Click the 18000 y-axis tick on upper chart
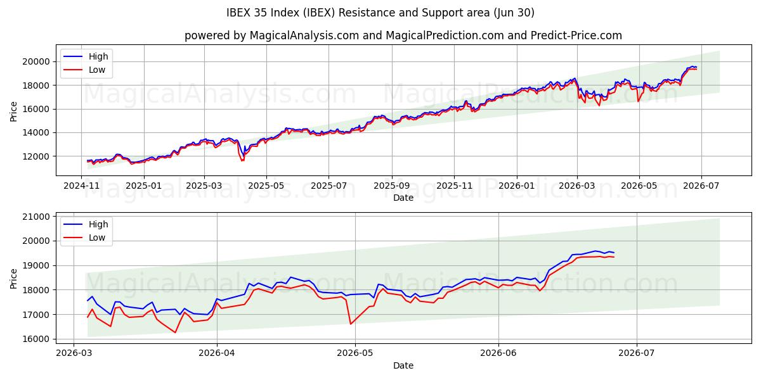This screenshot has height=380, width=761. 37,85
